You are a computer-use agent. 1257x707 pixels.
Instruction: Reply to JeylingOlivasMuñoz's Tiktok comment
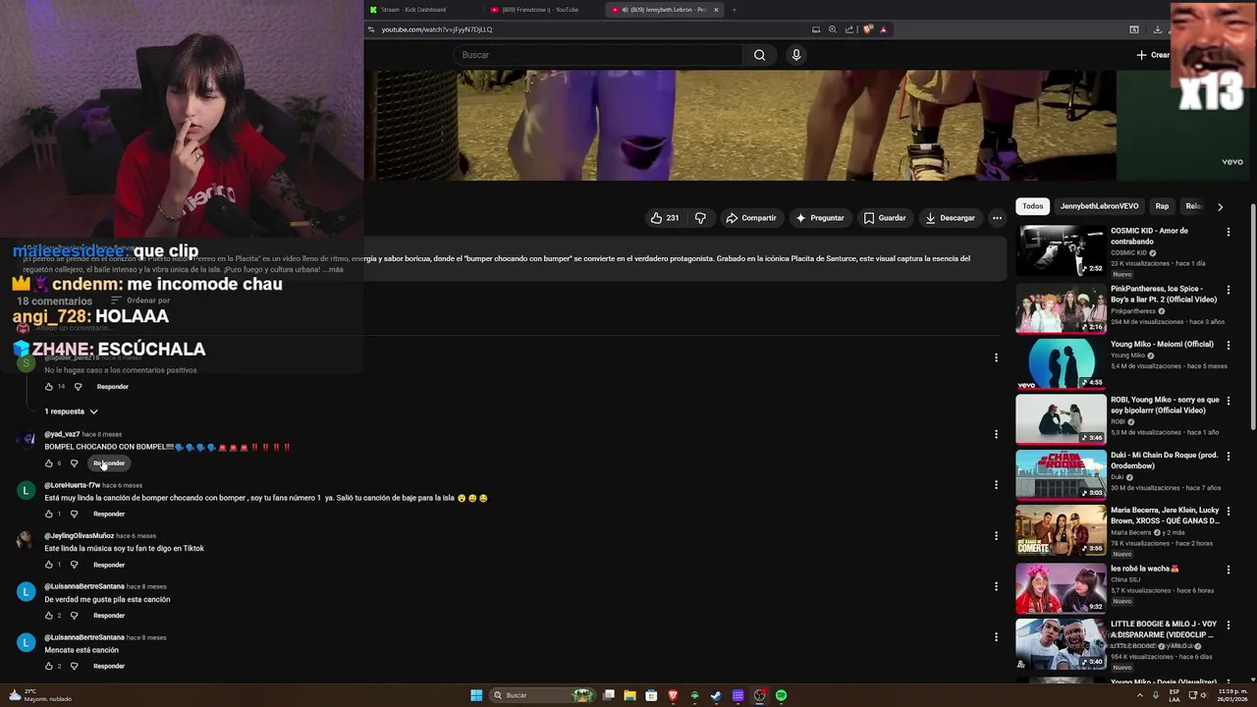point(109,565)
